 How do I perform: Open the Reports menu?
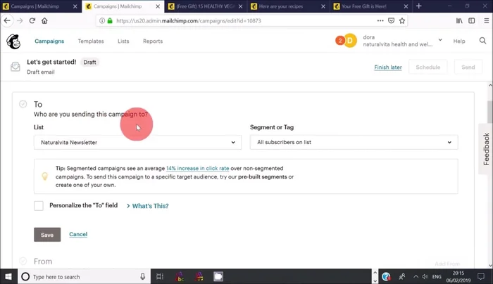click(x=153, y=41)
